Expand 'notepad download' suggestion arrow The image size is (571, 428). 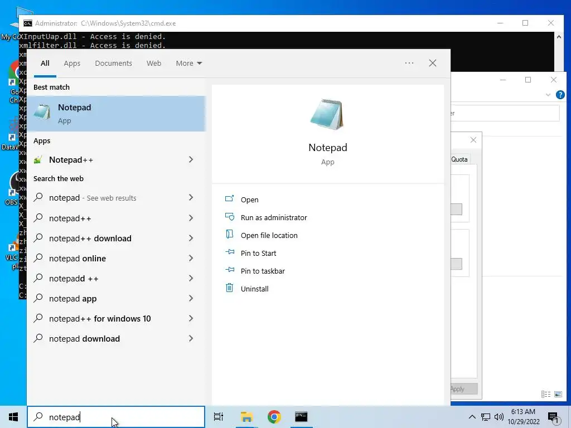click(x=191, y=338)
